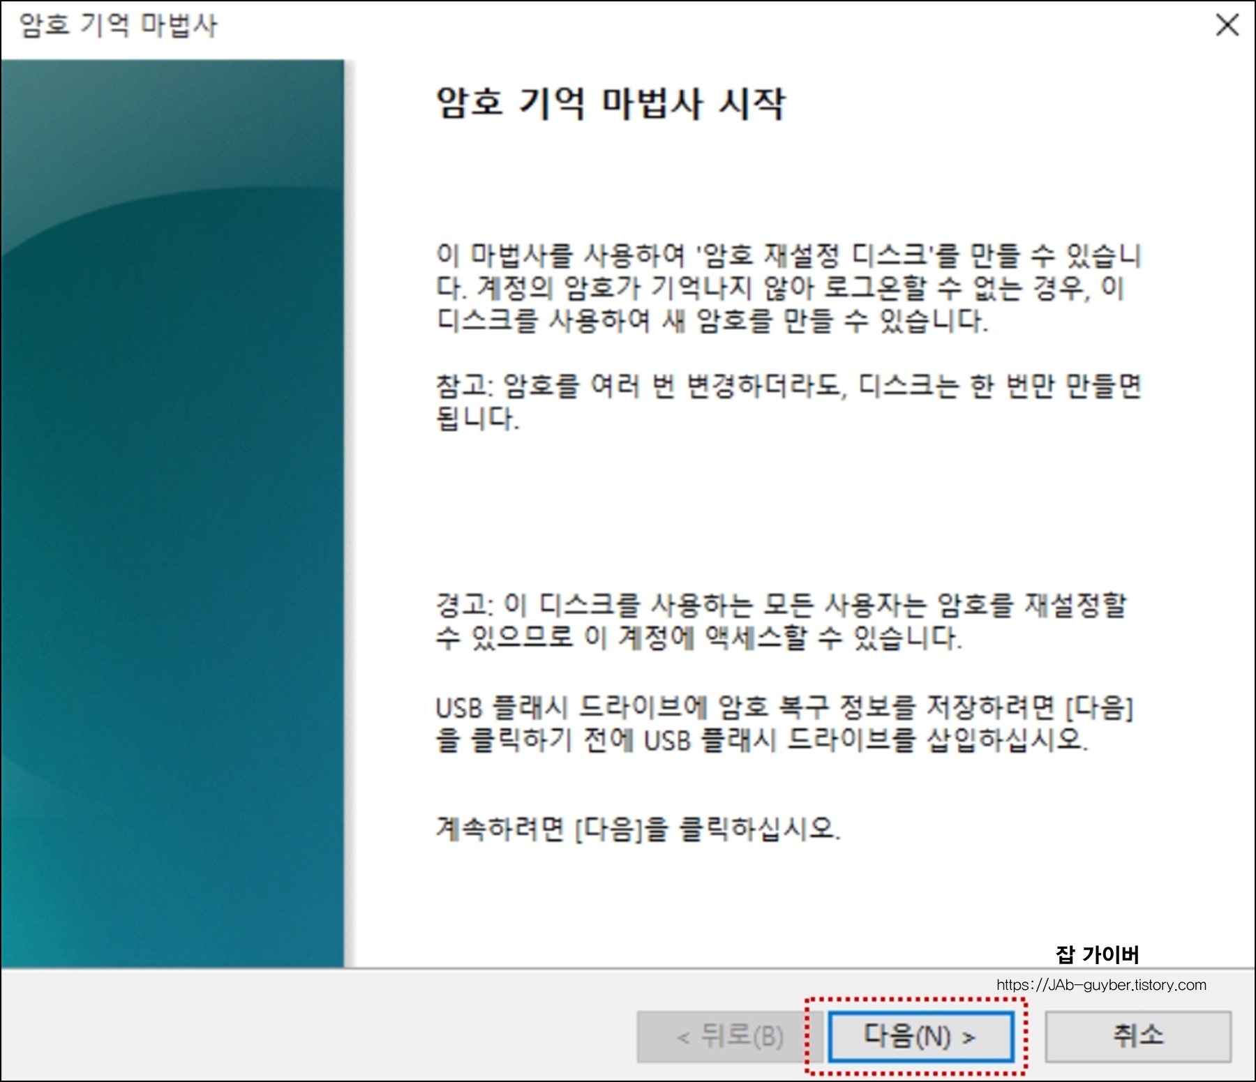Screen dimensions: 1256x1082
Task: Click the warning starting '경고: 이 디스크를'
Action: point(781,621)
